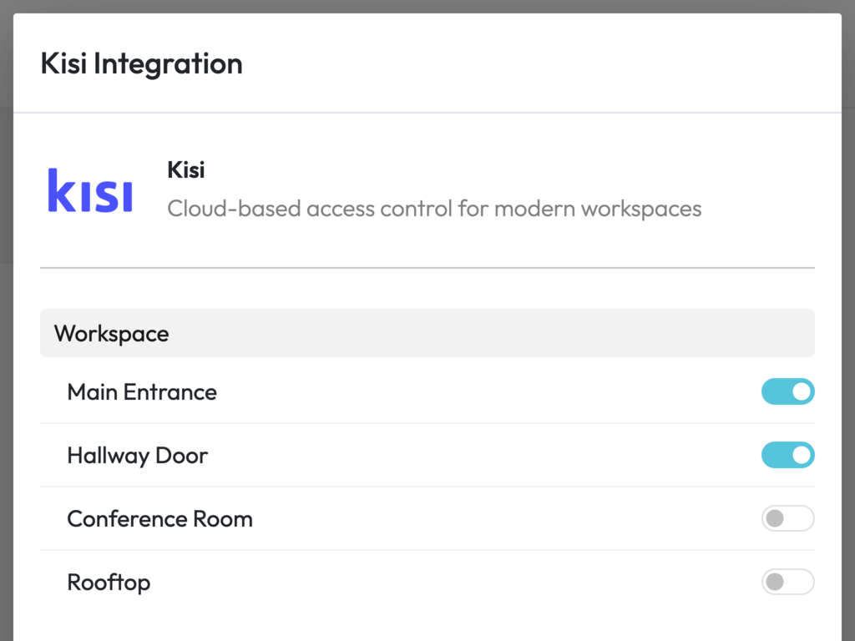Turn off the Main Entrance toggle

pyautogui.click(x=788, y=392)
